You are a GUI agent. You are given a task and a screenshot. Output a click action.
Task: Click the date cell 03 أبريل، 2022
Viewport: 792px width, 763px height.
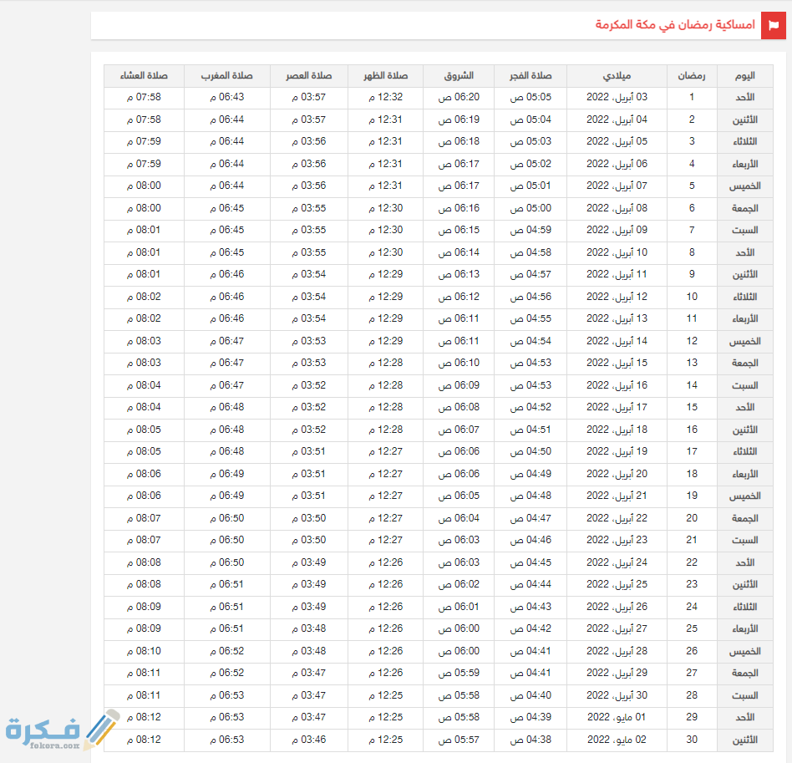617,98
